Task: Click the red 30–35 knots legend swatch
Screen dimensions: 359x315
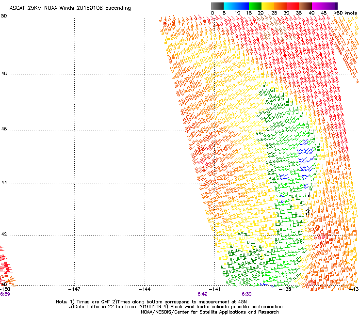Action: (x=293, y=6)
